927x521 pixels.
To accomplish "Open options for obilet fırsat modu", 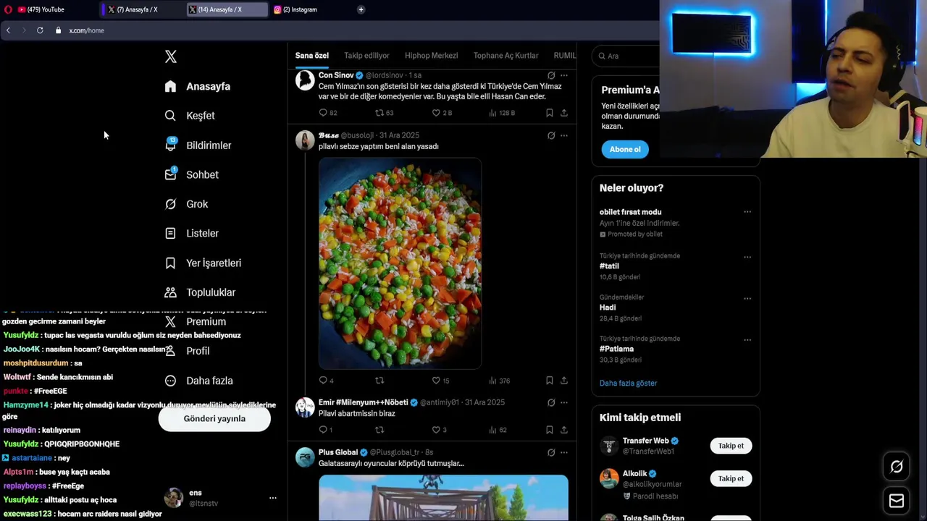I will click(747, 212).
